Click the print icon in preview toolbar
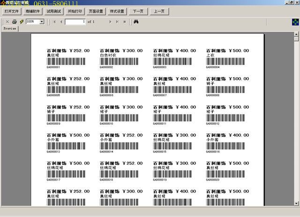Viewport: 300px width, 217px height. (x=15, y=22)
